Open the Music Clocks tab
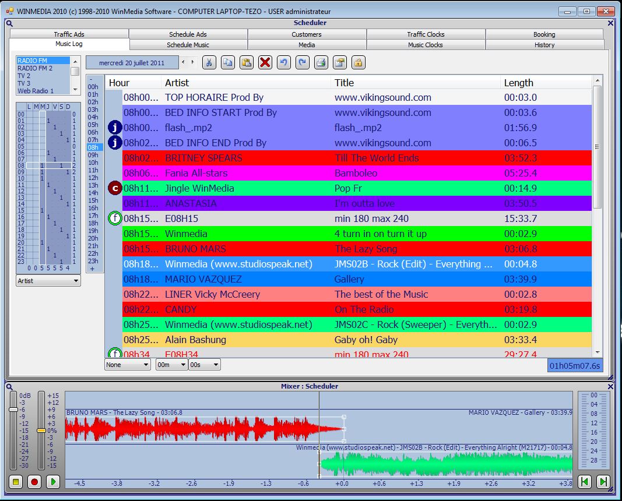The width and height of the screenshot is (622, 501). tap(426, 45)
